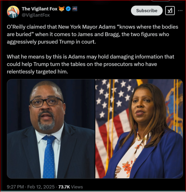Click the blue polka-dot tie in left photo

click(49, 157)
